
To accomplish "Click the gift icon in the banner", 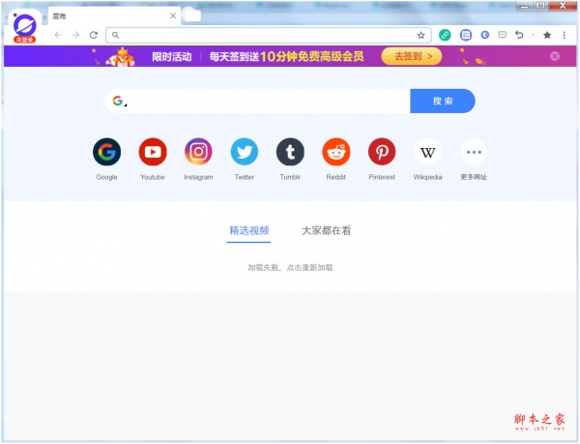I will 122,57.
